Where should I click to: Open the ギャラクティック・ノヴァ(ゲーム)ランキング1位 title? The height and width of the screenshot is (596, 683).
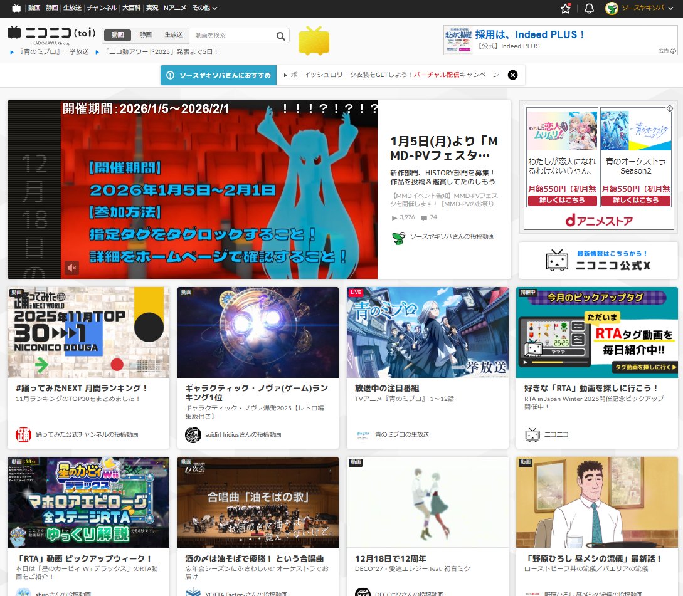(257, 393)
